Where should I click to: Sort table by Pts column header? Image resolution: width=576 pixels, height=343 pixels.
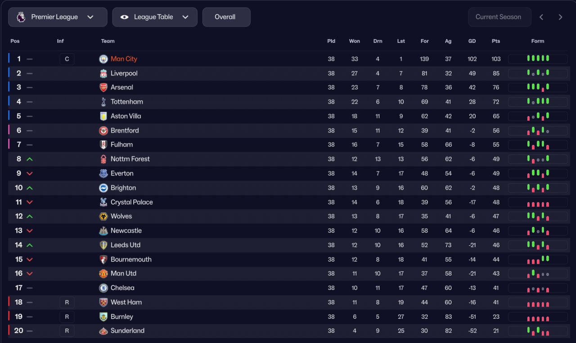tap(496, 41)
